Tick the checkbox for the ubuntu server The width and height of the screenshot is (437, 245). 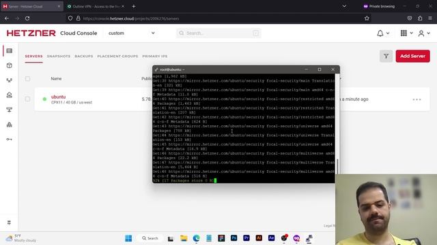[27, 99]
